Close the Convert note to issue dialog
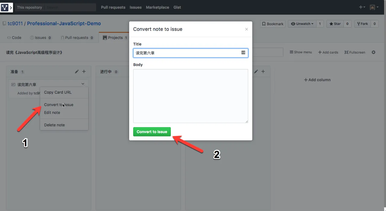The image size is (386, 211). 246,29
